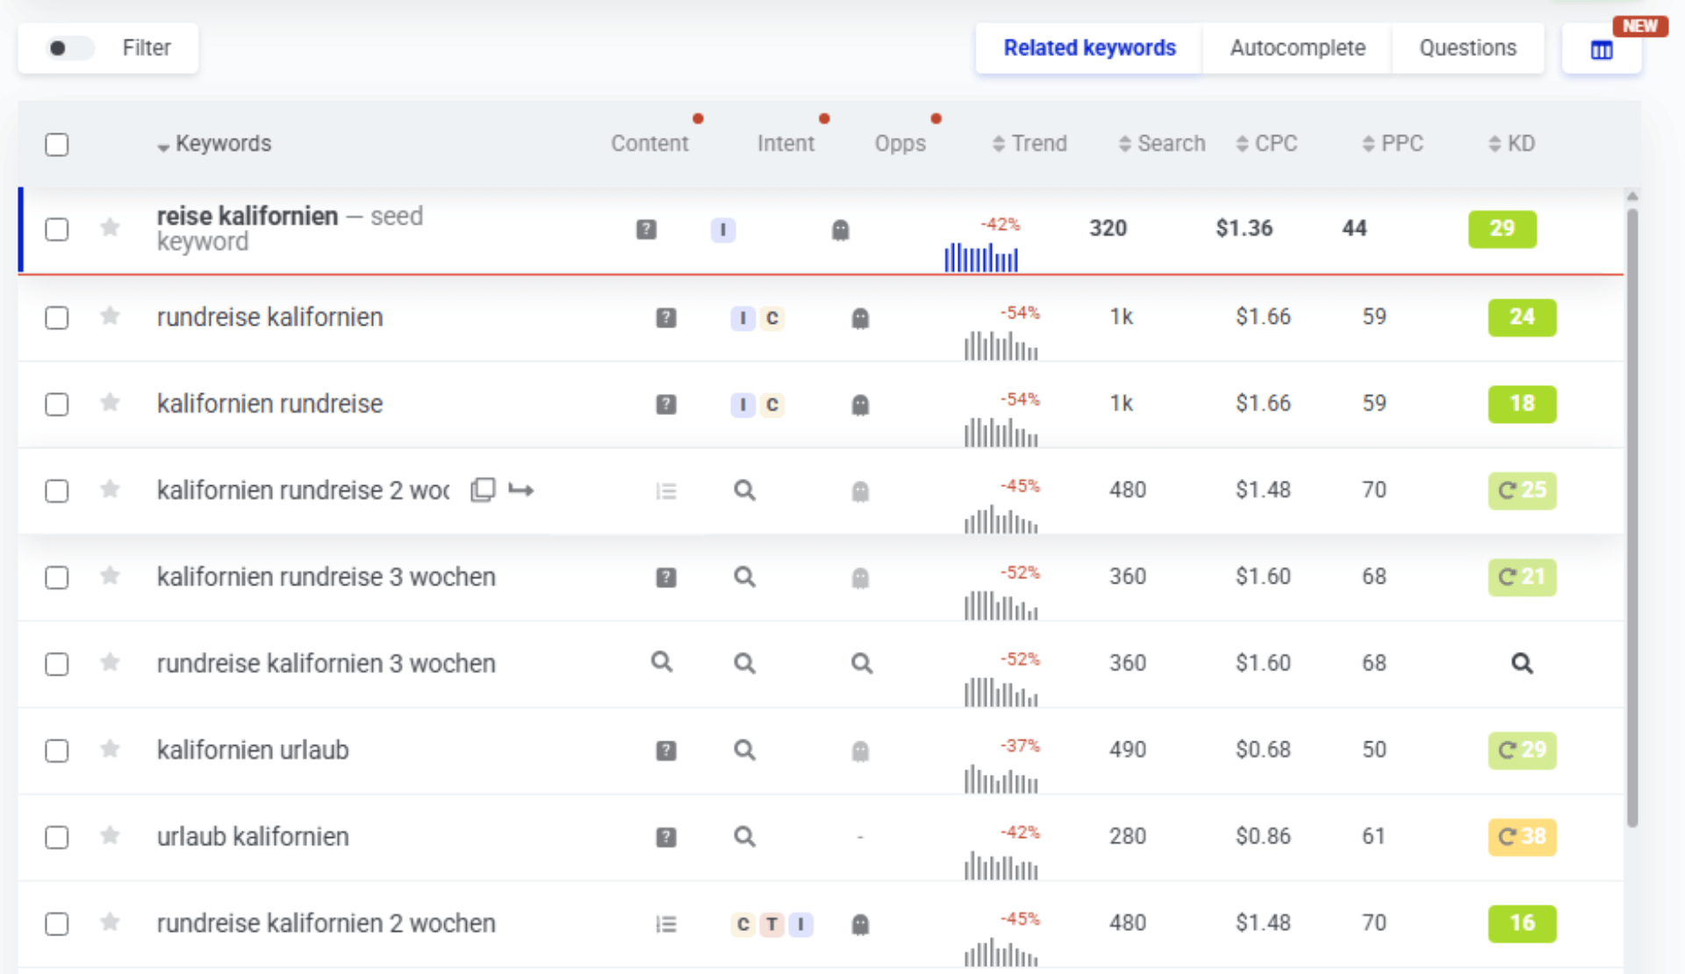This screenshot has width=1685, height=974.
Task: Click copy icon beside 'kalifornien rundreise 2 woc'
Action: [x=483, y=490]
